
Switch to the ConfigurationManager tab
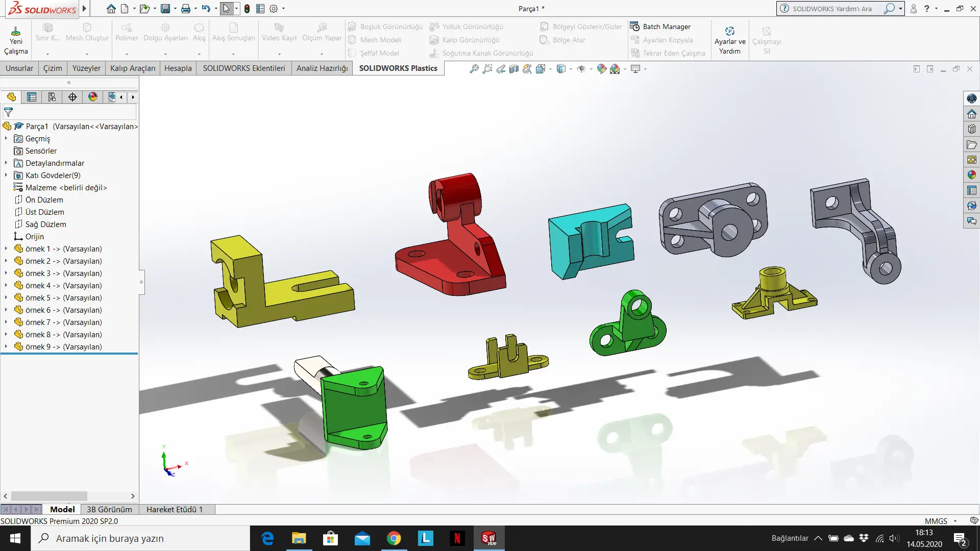coord(52,97)
